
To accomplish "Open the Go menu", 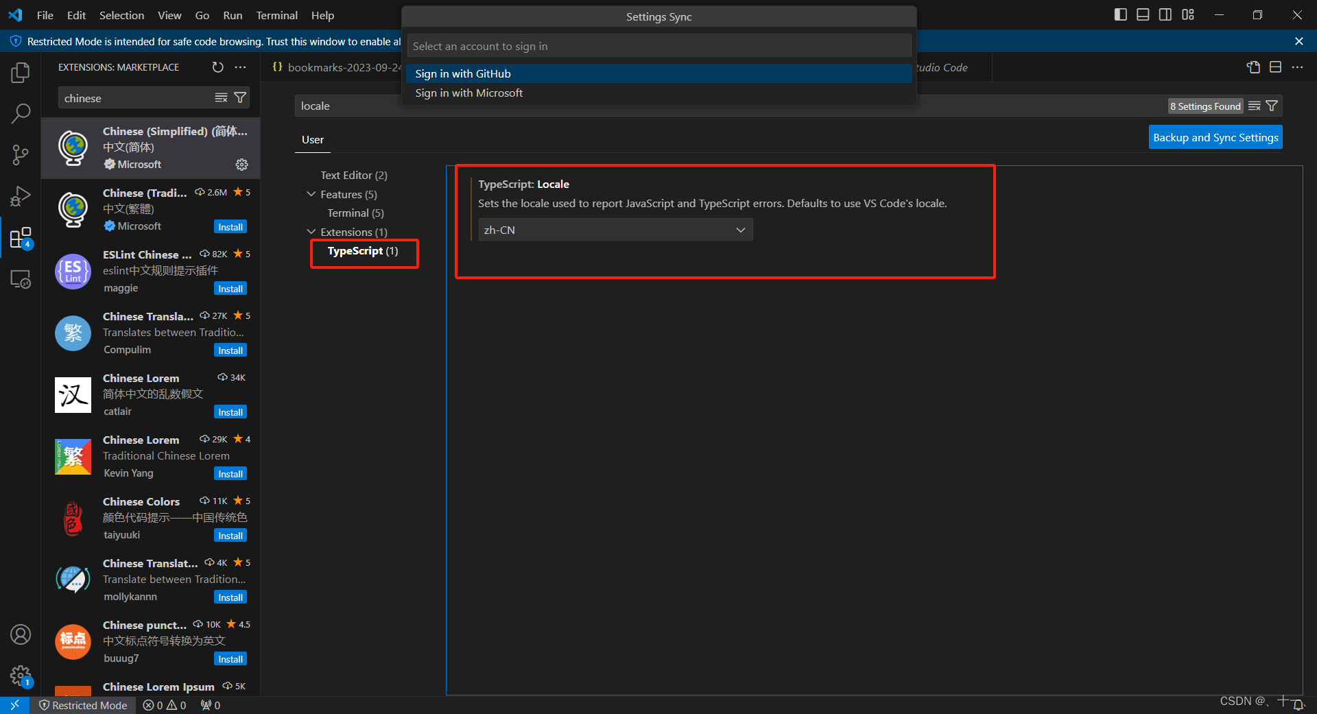I will [202, 15].
